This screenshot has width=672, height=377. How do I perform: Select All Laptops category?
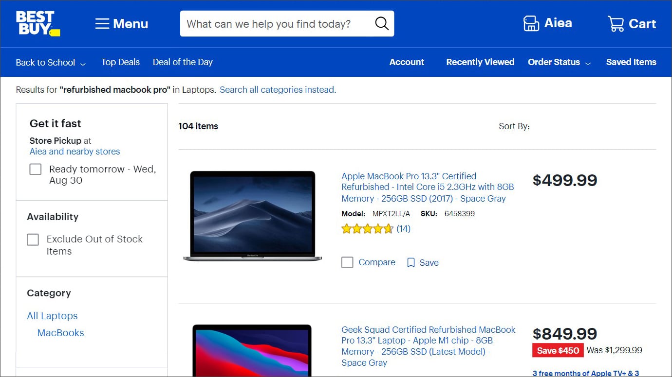click(52, 316)
